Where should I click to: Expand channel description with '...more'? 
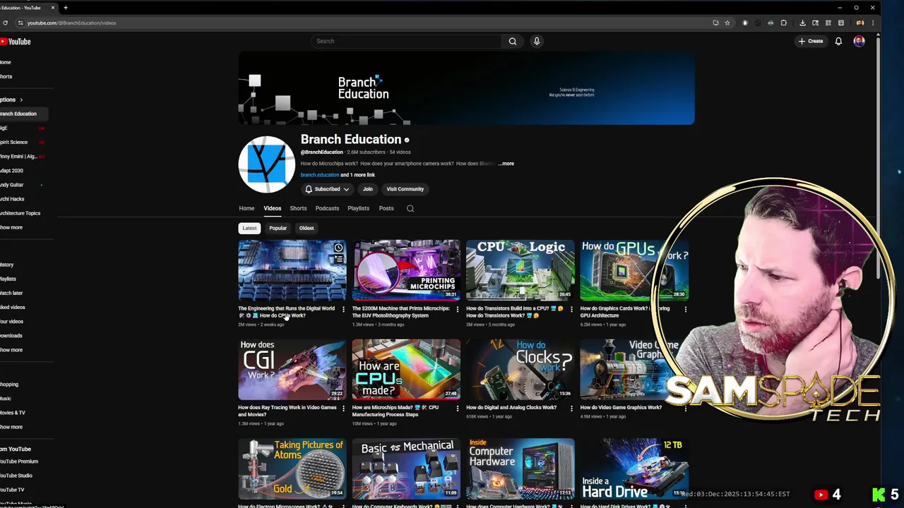pos(506,164)
